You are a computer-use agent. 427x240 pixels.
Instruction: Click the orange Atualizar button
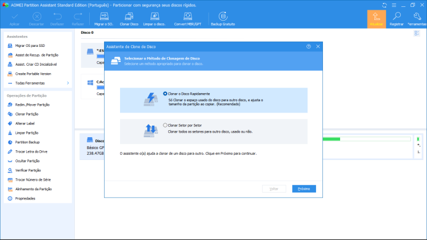point(376,19)
